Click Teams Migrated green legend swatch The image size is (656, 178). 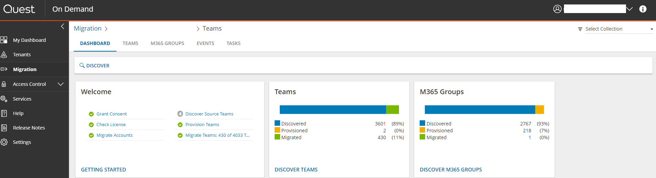(277, 137)
